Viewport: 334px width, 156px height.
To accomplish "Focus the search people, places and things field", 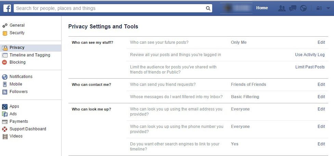I will tap(113, 9).
